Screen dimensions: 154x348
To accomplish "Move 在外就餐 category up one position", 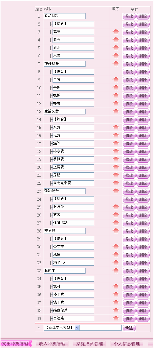I will click(x=116, y=64).
